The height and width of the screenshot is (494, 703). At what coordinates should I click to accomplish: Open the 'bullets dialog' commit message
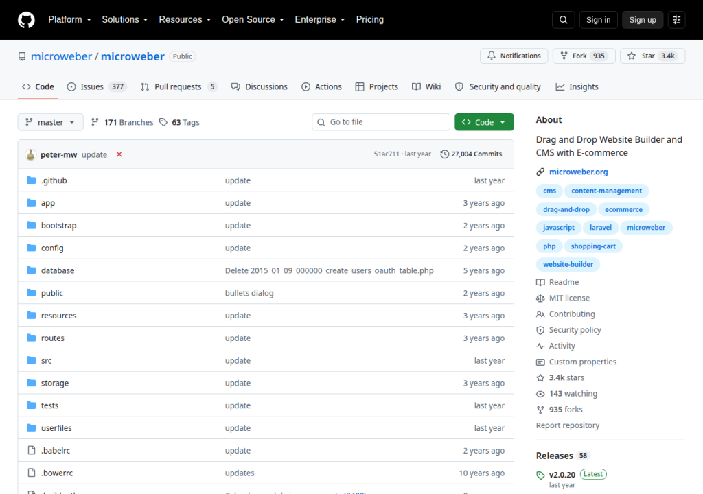[x=249, y=293]
